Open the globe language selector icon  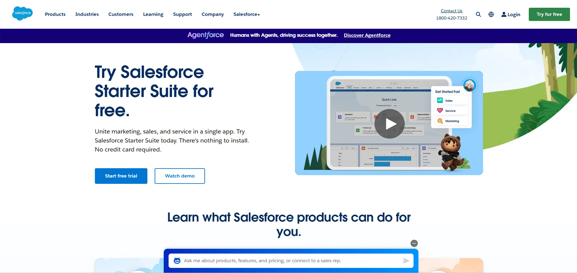[x=491, y=14]
